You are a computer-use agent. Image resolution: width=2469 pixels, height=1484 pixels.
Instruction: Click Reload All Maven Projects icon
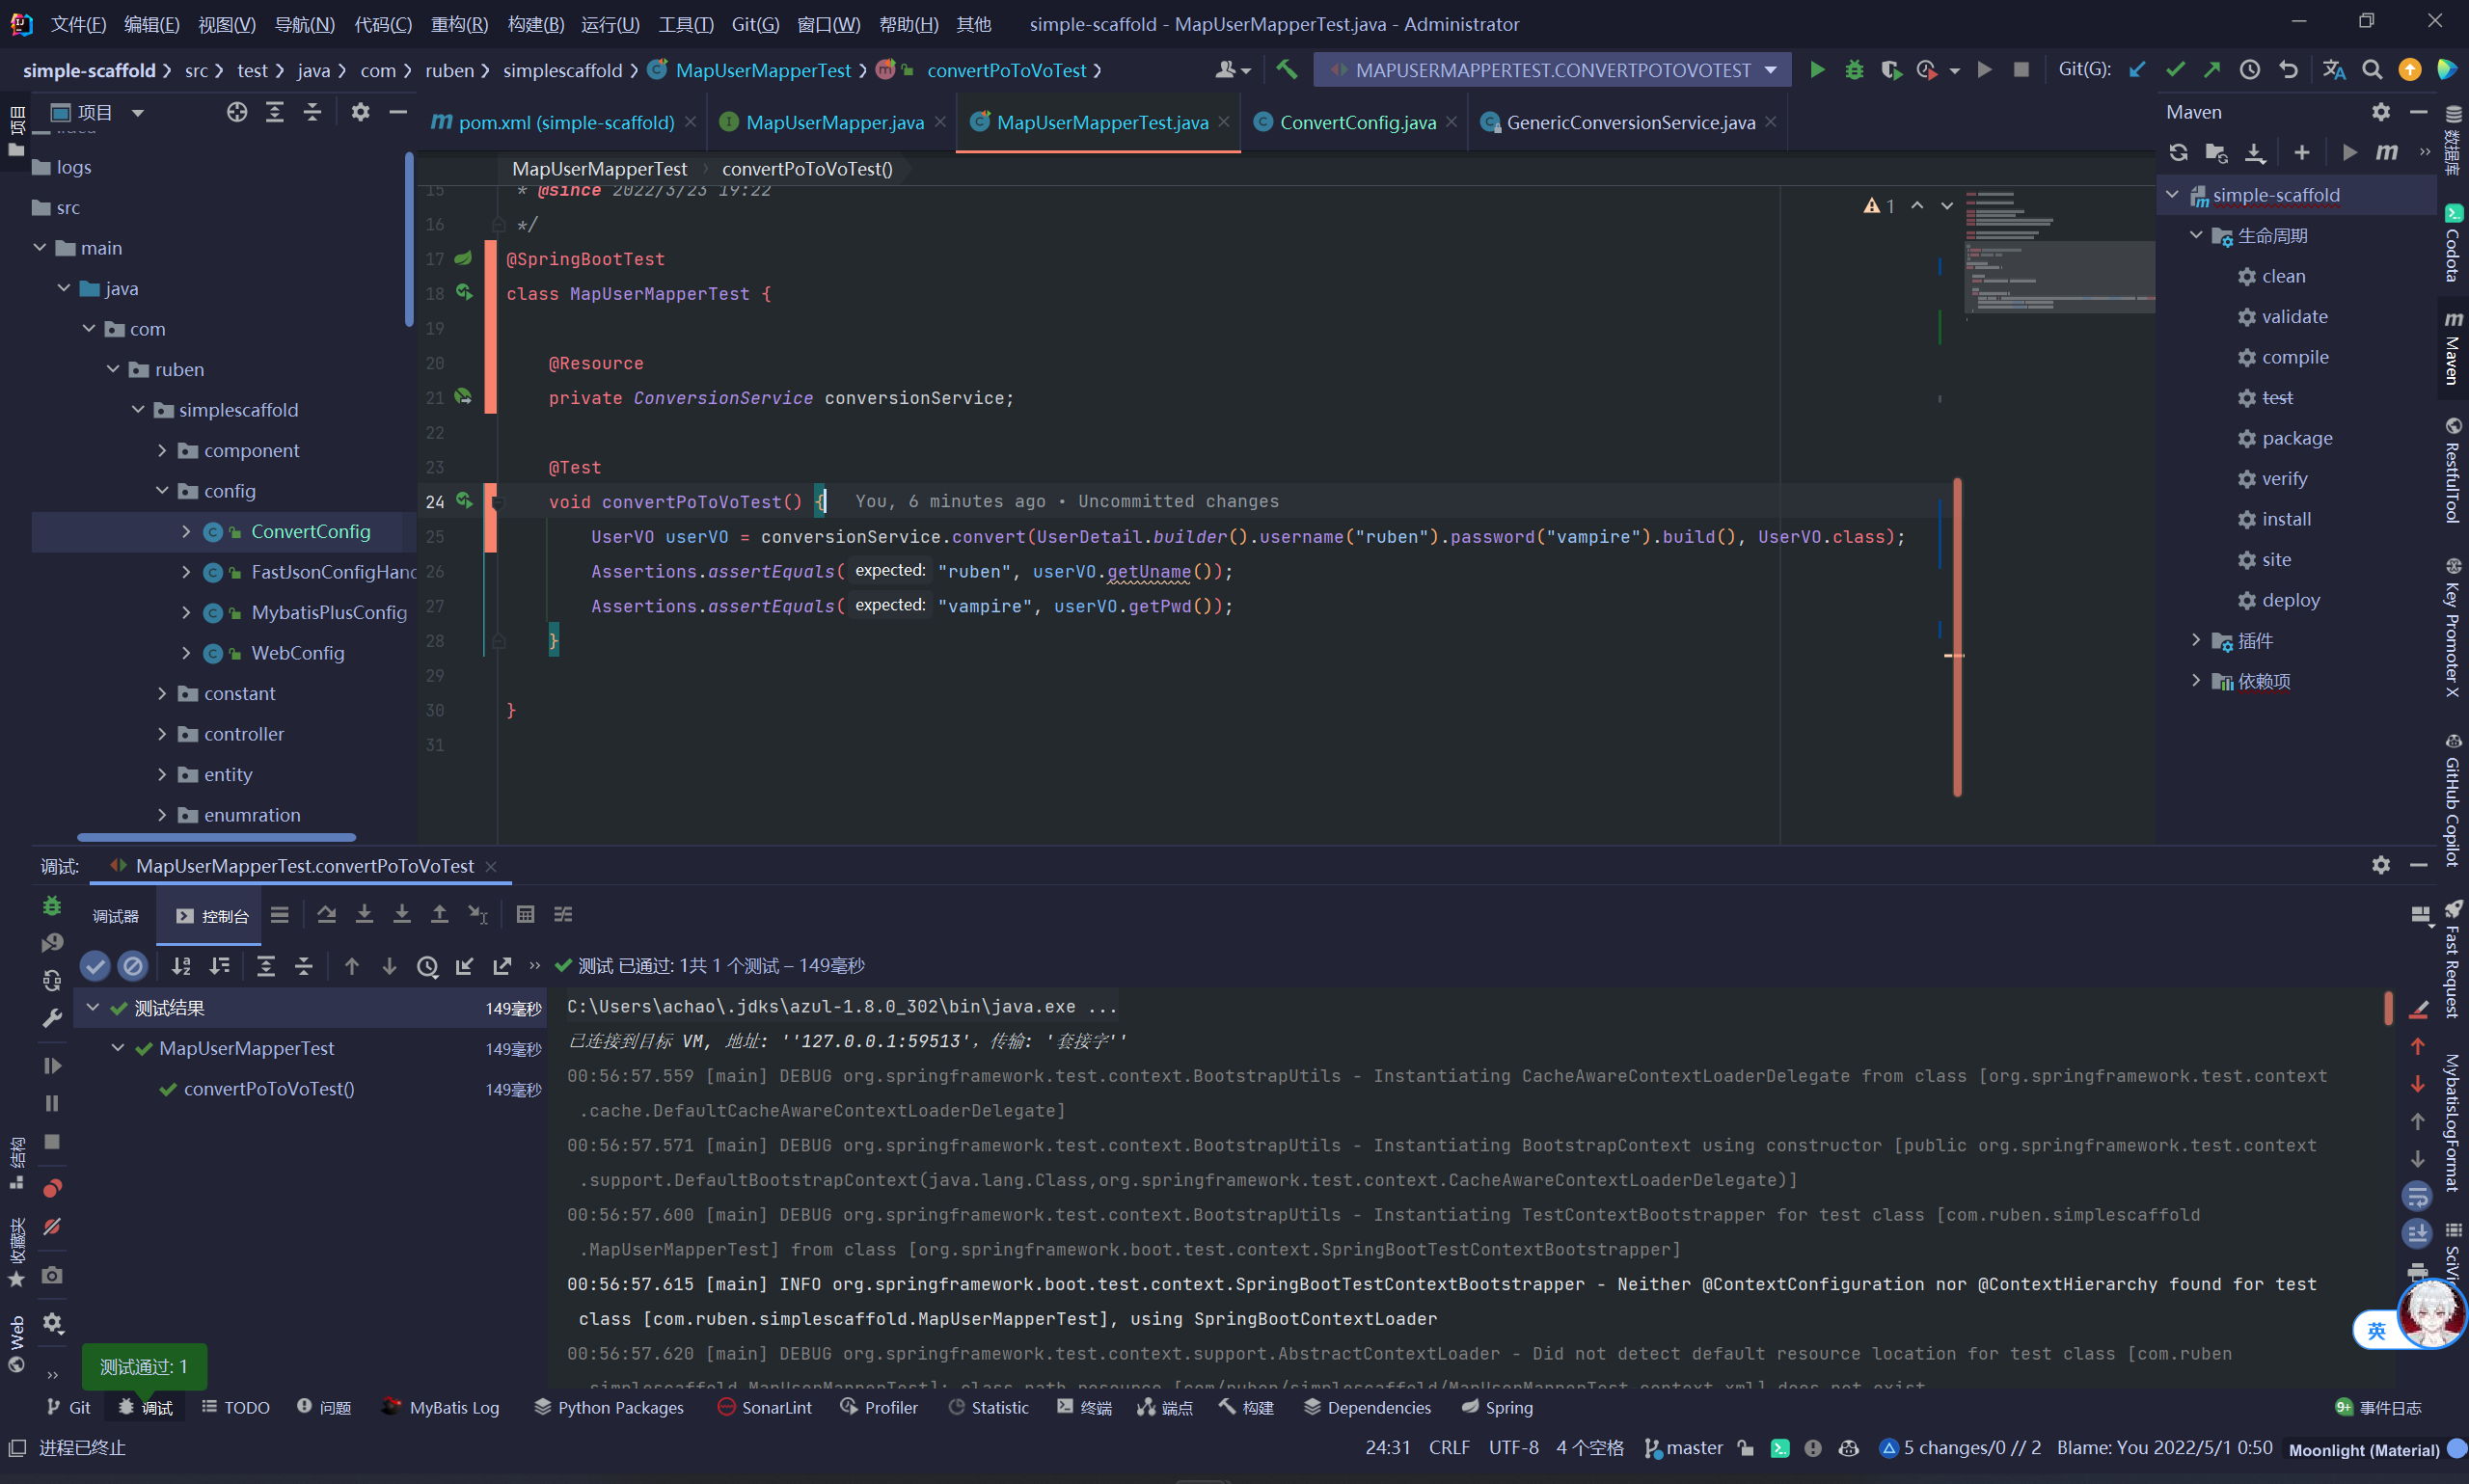coord(2178,152)
